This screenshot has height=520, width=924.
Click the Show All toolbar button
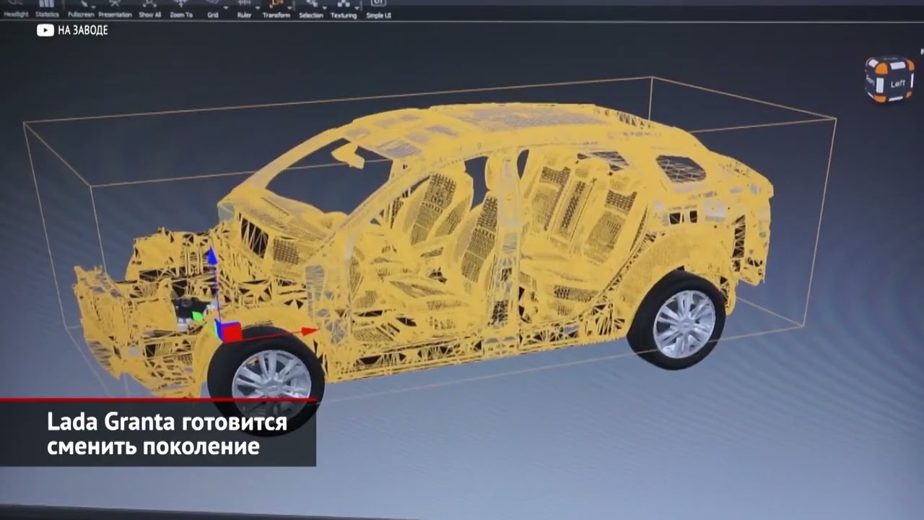point(149,9)
